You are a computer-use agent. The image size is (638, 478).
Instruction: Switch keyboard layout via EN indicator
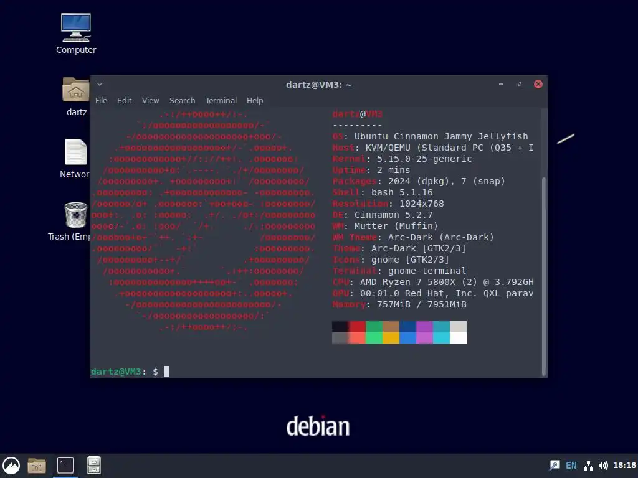tap(571, 466)
